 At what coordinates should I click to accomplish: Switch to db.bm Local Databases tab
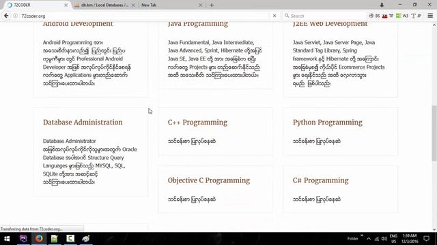click(x=104, y=5)
